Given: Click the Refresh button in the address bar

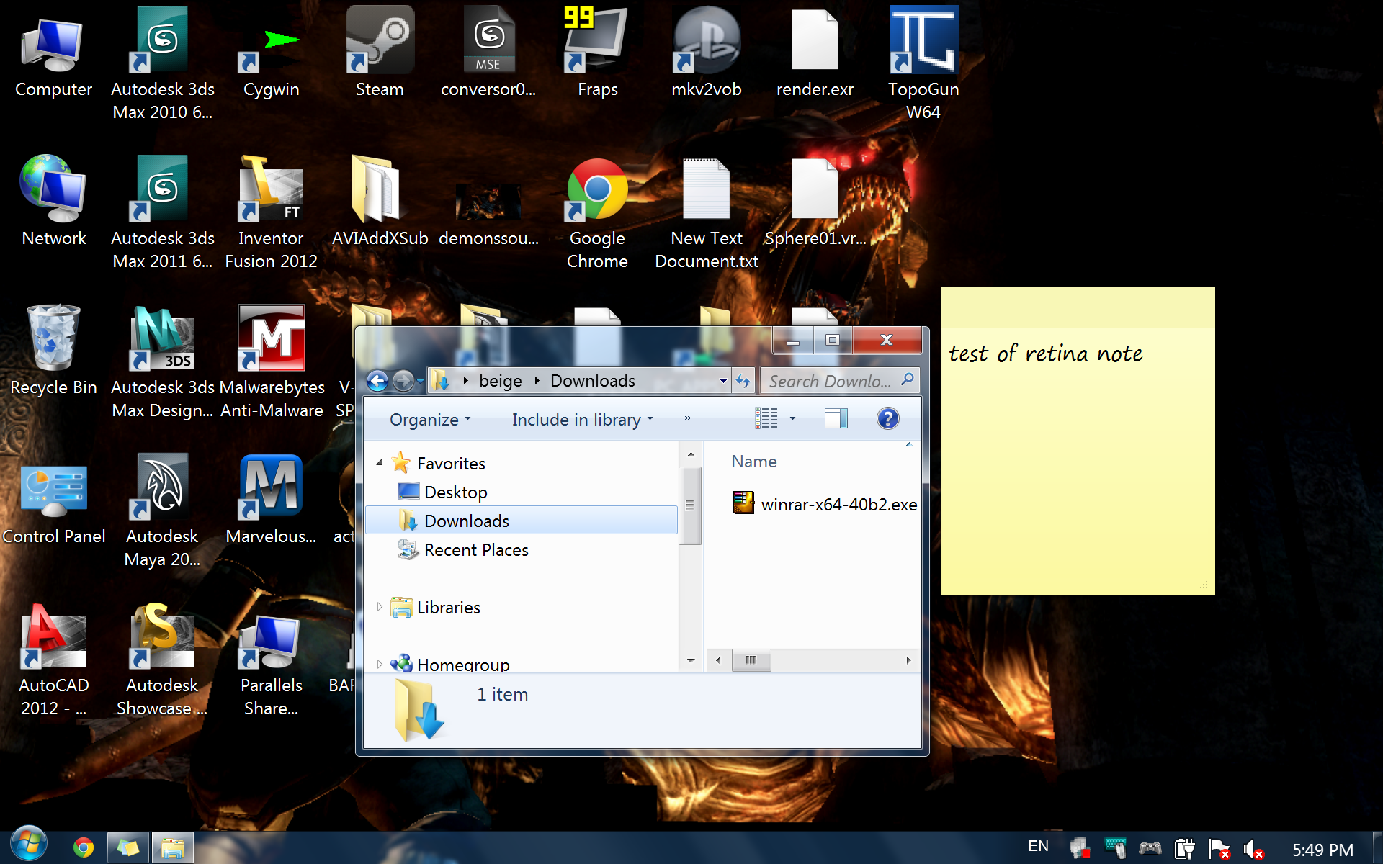Looking at the screenshot, I should pyautogui.click(x=743, y=380).
